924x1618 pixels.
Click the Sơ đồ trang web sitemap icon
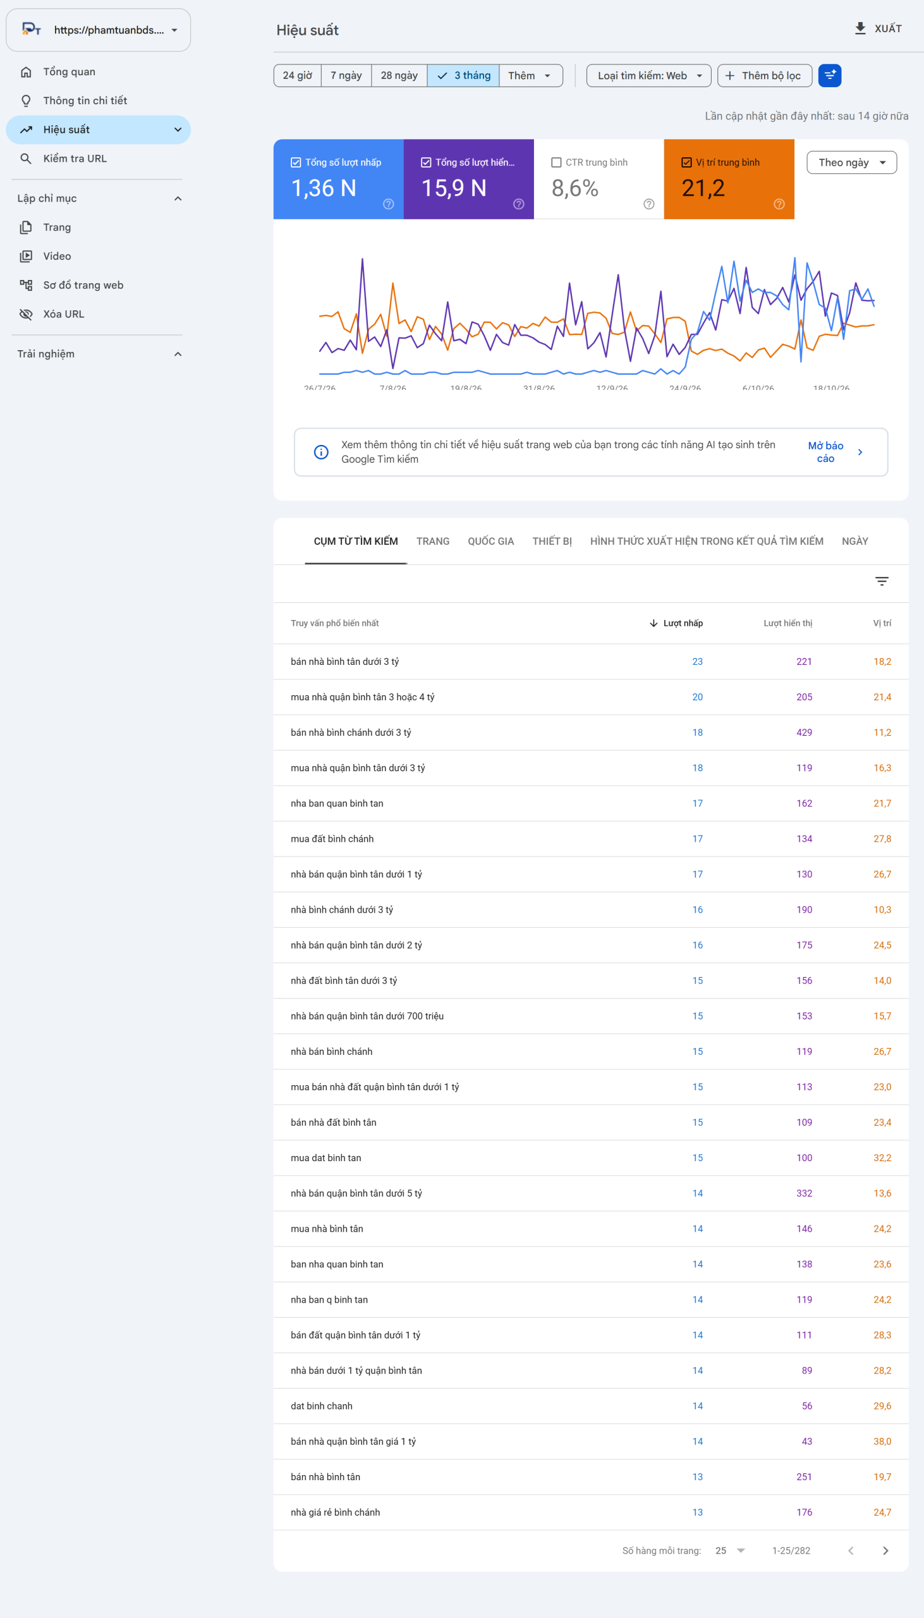[26, 285]
